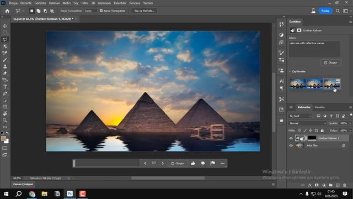The width and height of the screenshot is (353, 199).
Task: Click the background color swatch
Action: point(7,142)
